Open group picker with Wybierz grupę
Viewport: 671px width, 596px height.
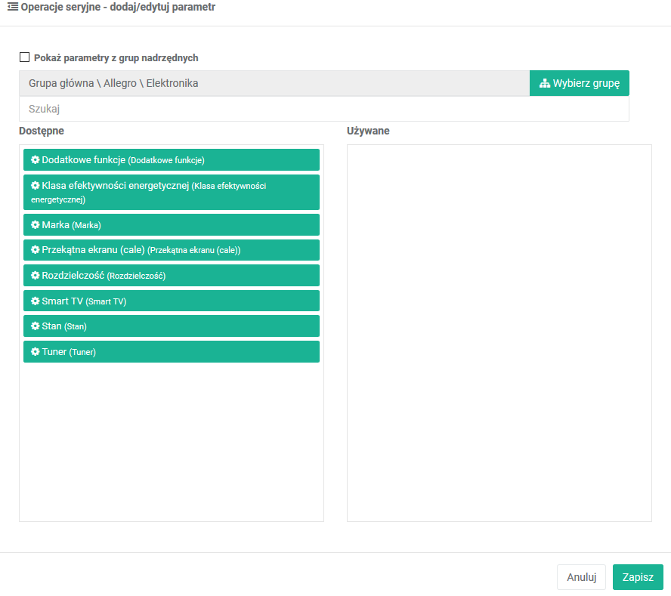[579, 83]
